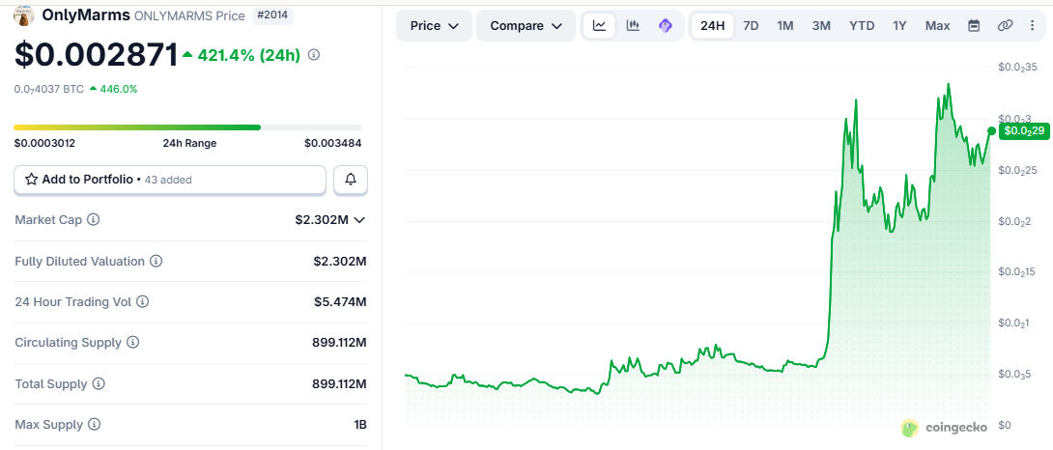Click the Max Supply 1B value
The height and width of the screenshot is (450, 1053).
coord(359,425)
